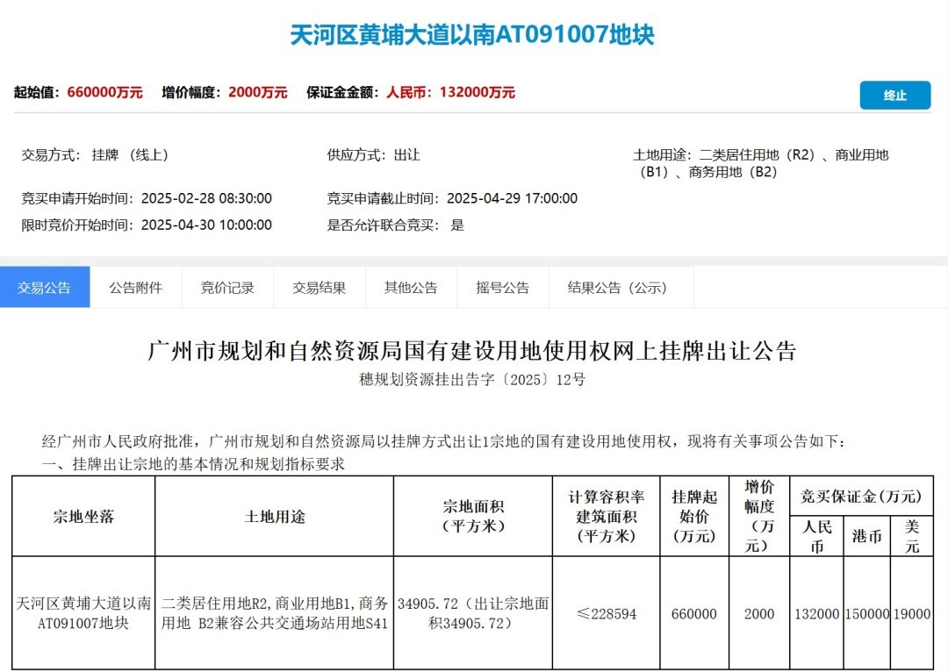Viewport: 948px width, 672px height.
Task: Click document number 穗规划资源挂出告字〔2025〕12号
Action: (x=472, y=380)
